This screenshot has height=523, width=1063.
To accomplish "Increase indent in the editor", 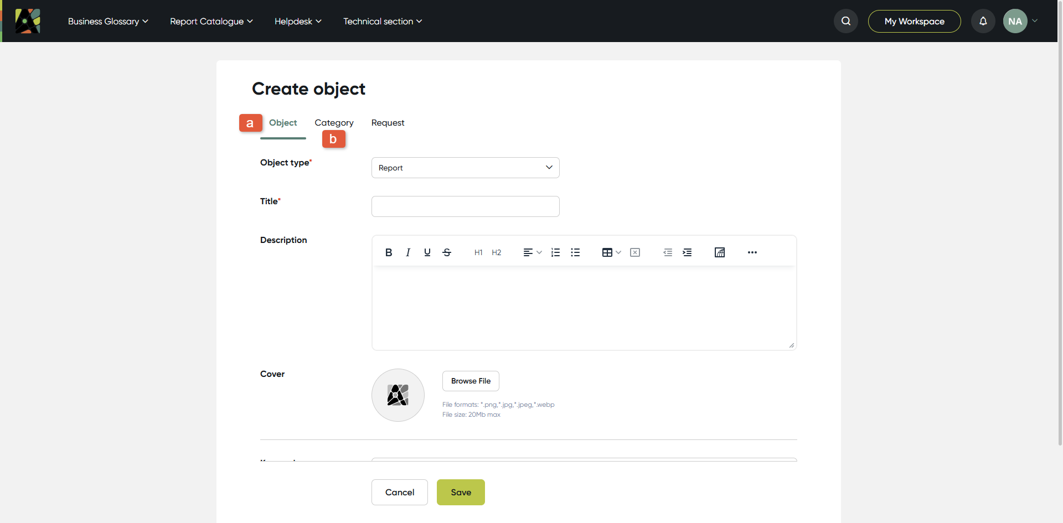I will tap(687, 252).
